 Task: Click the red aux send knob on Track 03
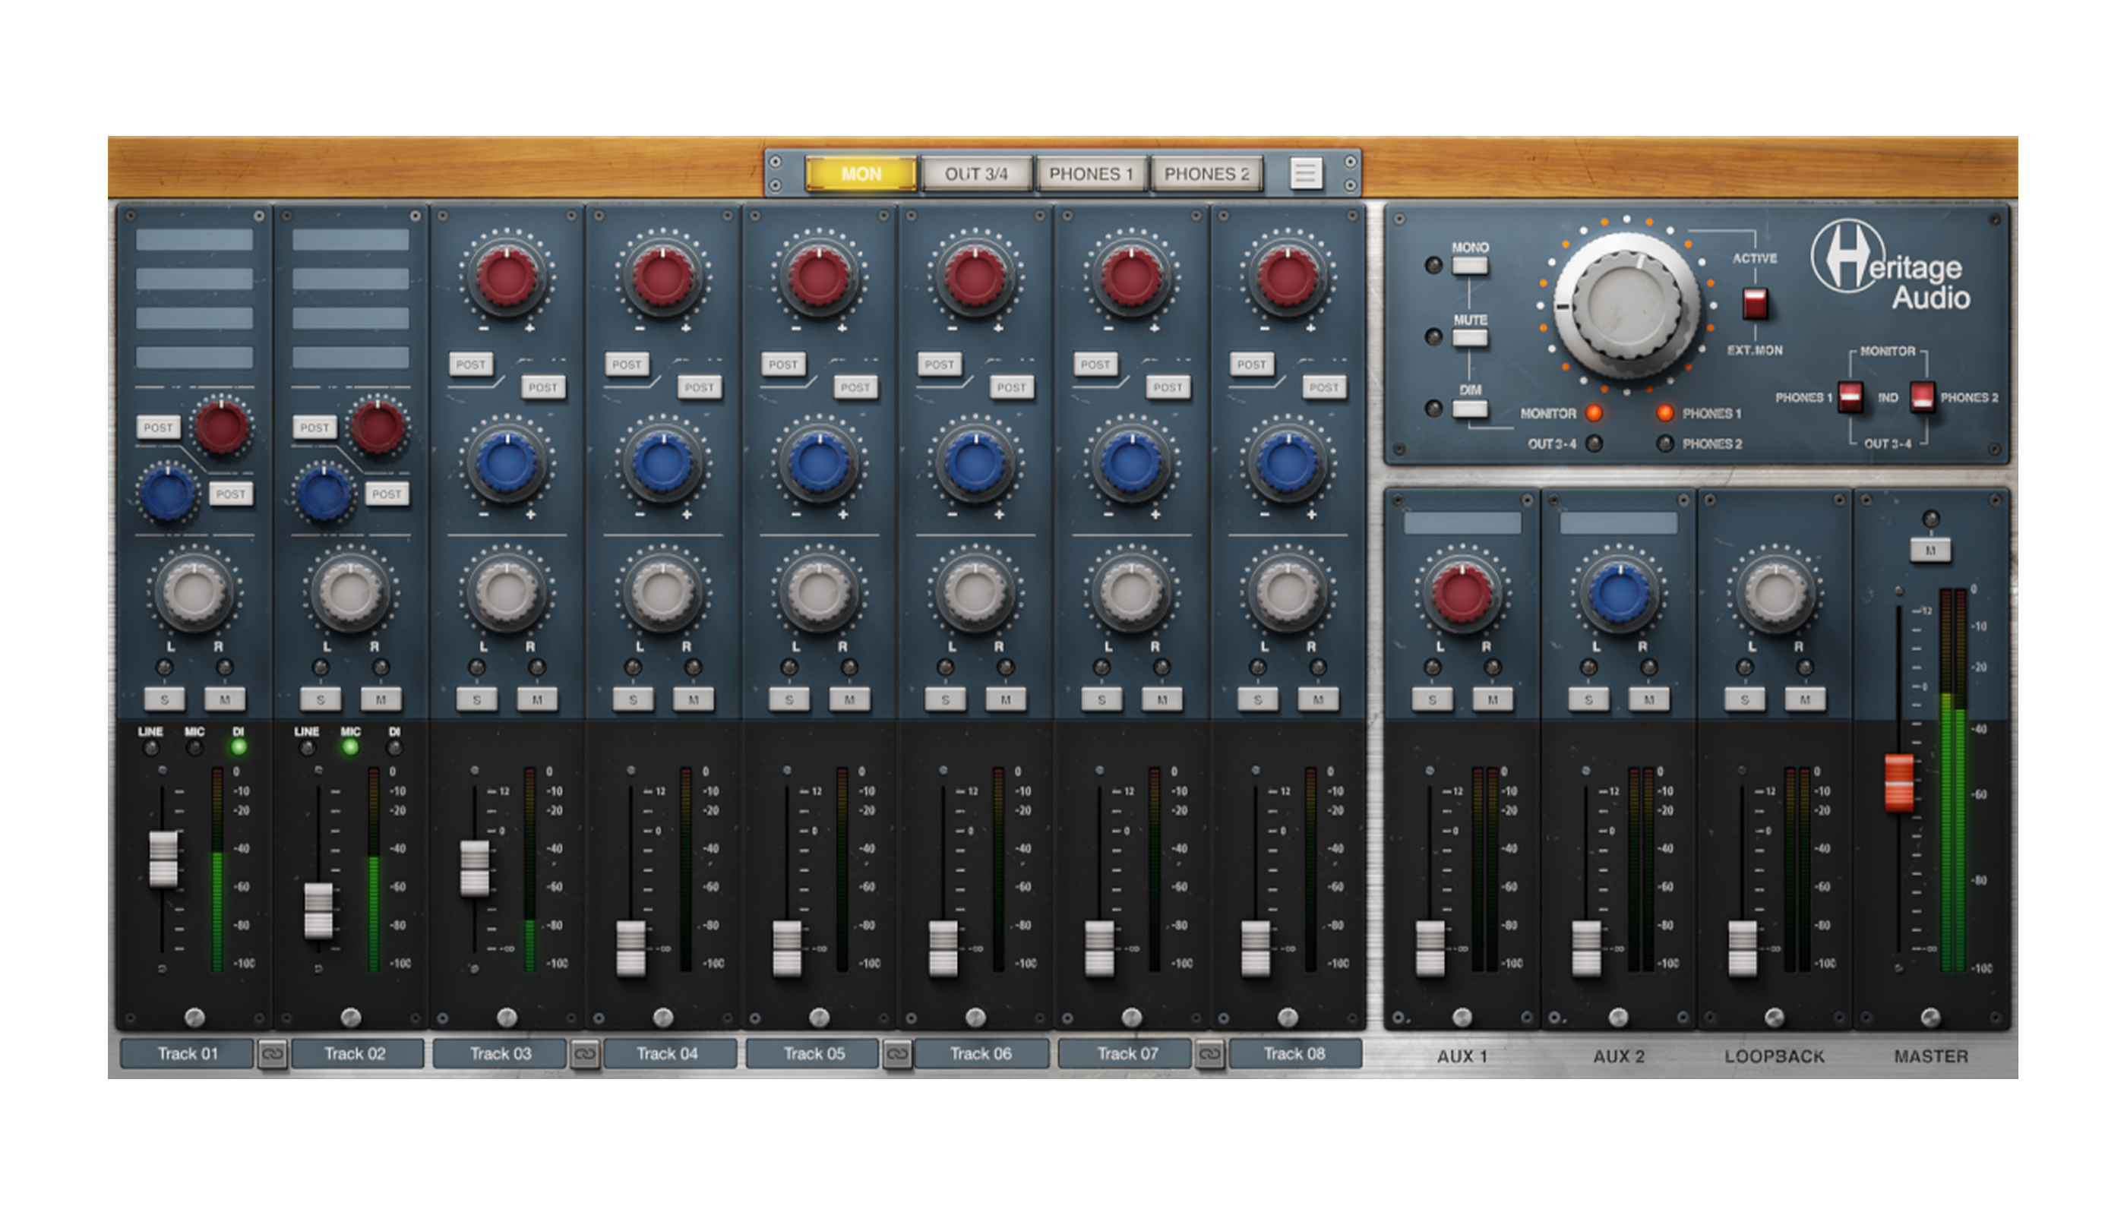[506, 276]
